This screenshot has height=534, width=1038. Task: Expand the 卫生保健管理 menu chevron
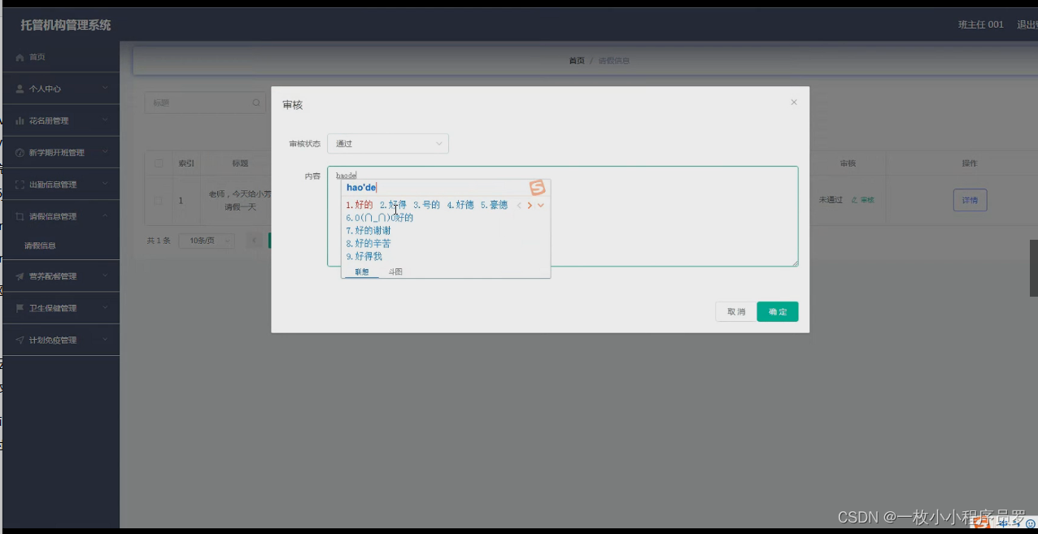point(105,308)
